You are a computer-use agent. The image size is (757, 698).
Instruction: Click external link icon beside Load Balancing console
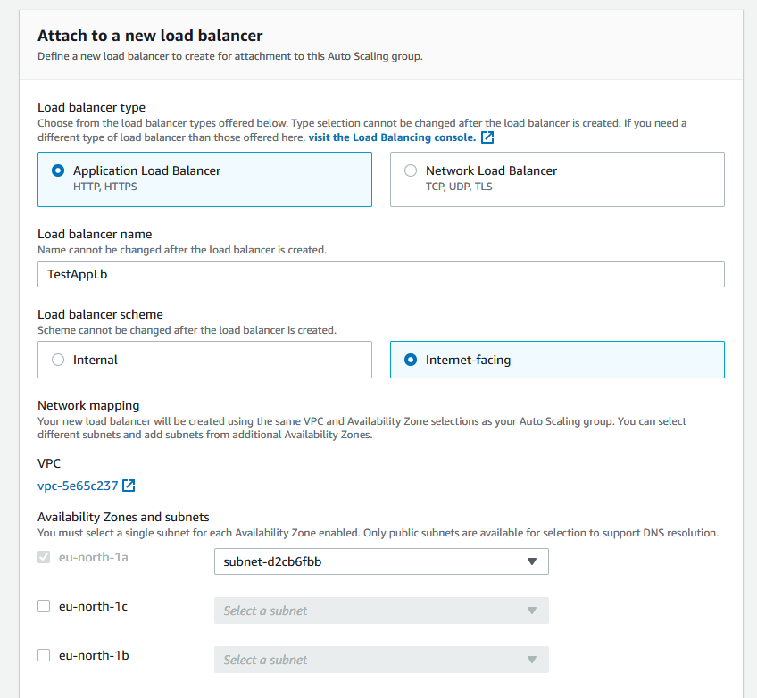487,137
